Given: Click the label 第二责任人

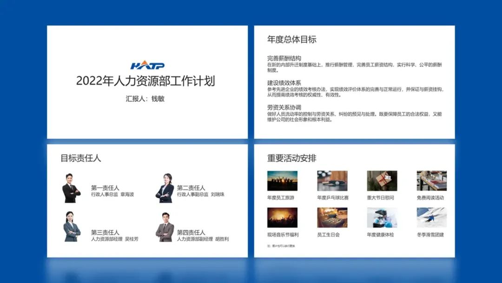Looking at the screenshot, I should click(191, 188).
